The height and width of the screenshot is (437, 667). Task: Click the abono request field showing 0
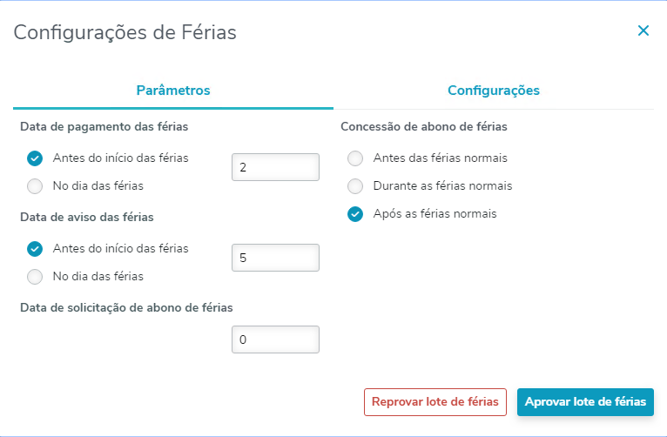[x=275, y=340]
